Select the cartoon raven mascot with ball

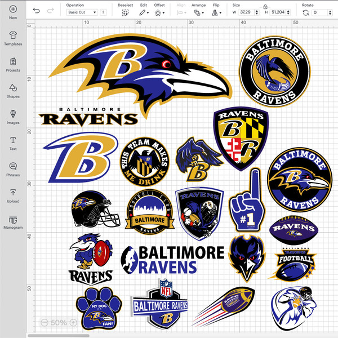[x=91, y=259]
